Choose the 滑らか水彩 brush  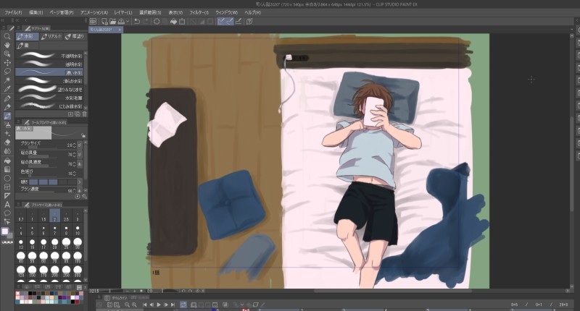pos(50,81)
